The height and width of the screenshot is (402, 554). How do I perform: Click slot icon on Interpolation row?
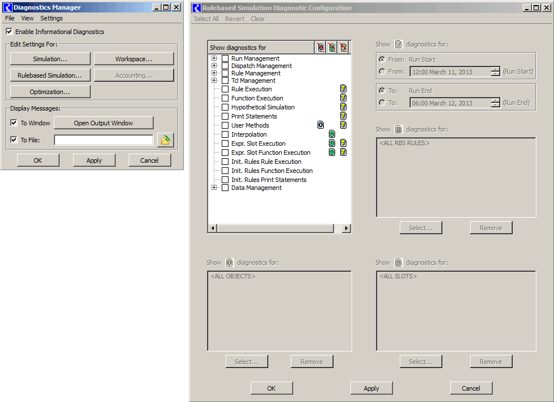pos(332,134)
